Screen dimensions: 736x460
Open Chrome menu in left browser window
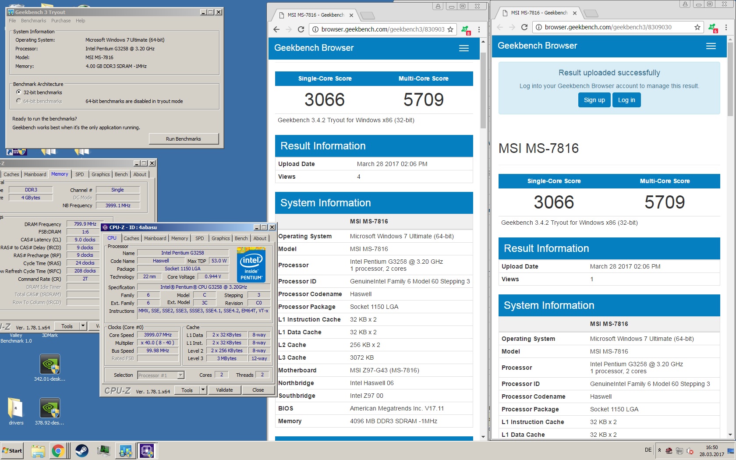479,29
